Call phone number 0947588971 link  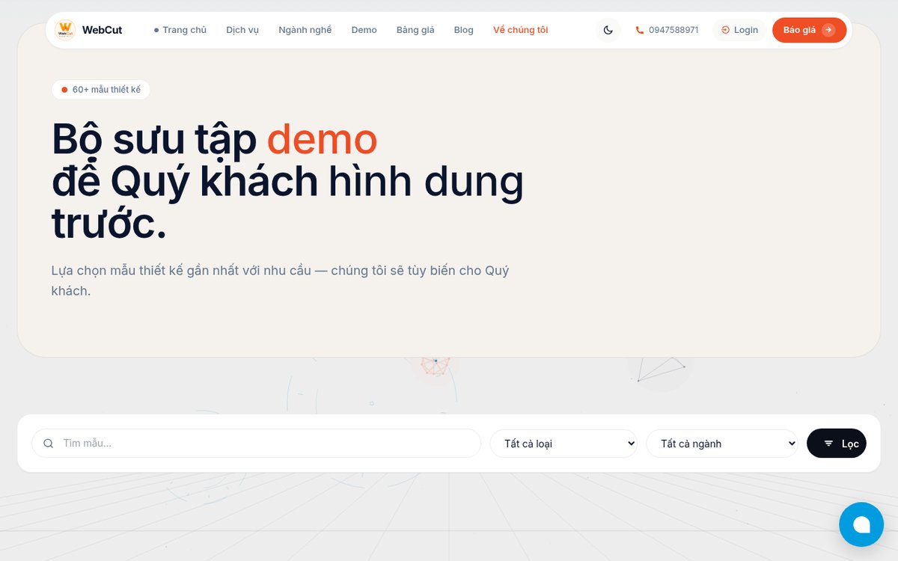pos(667,30)
